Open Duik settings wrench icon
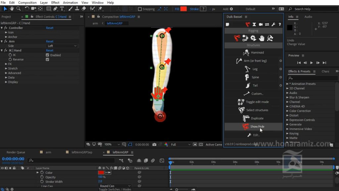Screen dimensions: 339x191 click(x=273, y=25)
